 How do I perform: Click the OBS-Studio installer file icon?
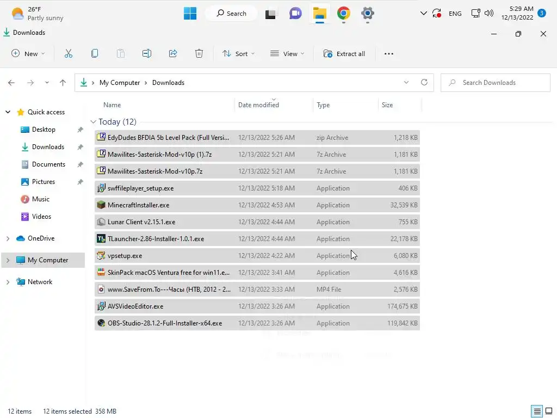[101, 323]
